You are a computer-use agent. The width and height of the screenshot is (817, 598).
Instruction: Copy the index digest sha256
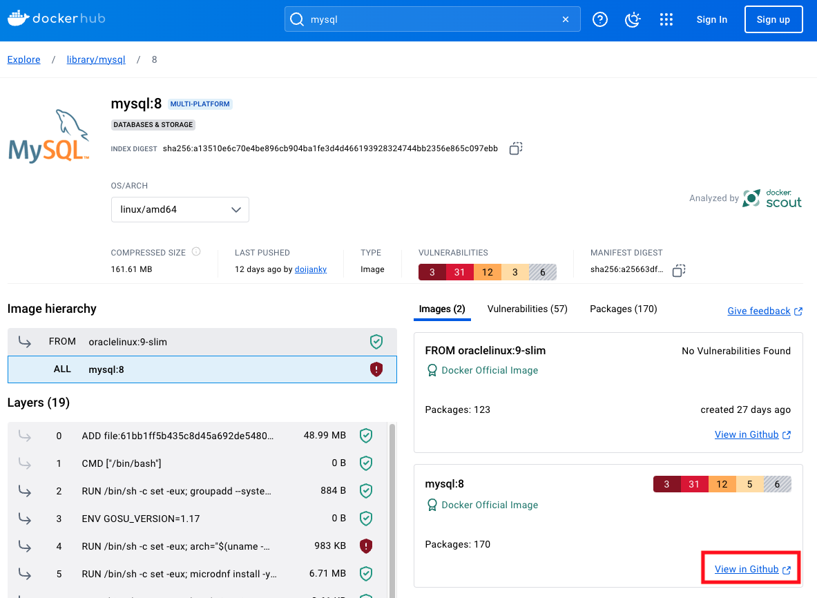516,148
